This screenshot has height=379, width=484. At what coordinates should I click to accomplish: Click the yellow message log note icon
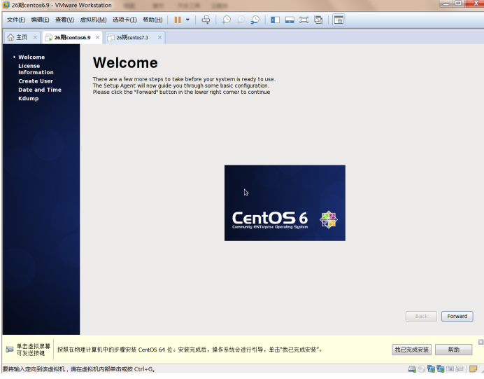pyautogui.click(x=473, y=368)
